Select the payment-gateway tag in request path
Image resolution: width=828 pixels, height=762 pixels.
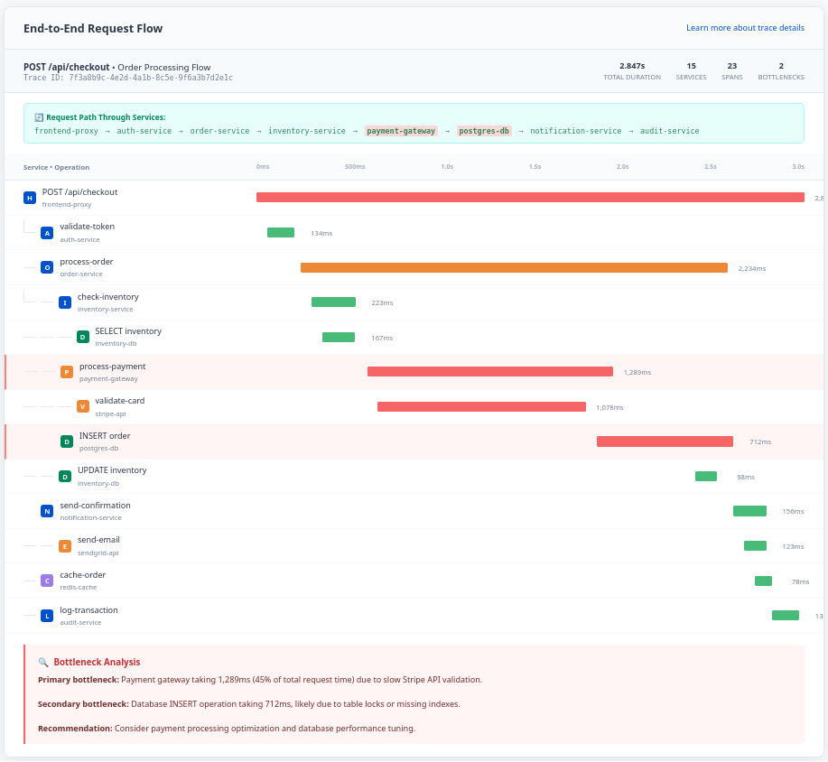pyautogui.click(x=401, y=131)
